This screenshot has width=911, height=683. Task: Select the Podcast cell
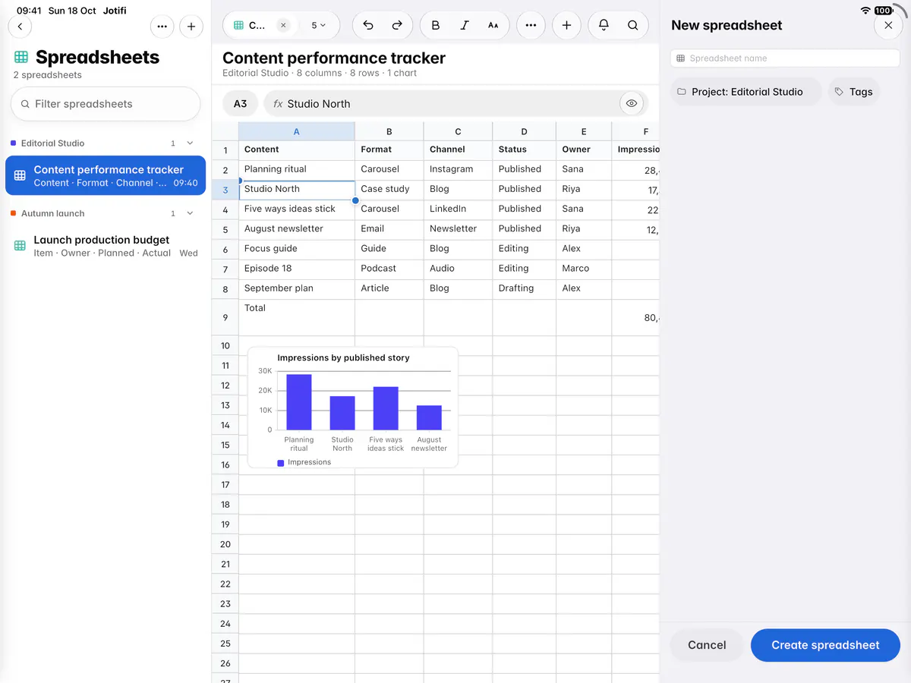389,269
